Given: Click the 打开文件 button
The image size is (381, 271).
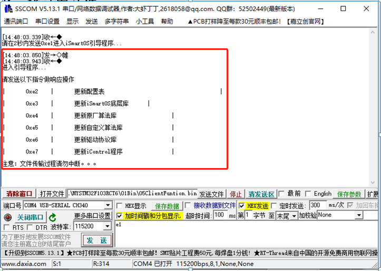Looking at the screenshot, I should [52, 194].
